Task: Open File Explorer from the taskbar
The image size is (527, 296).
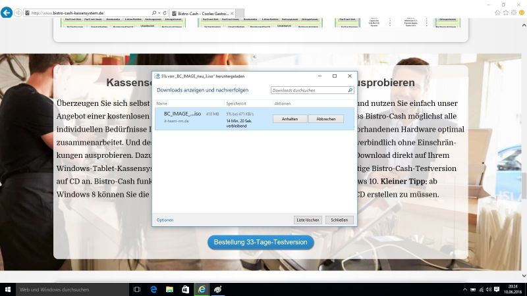Action: (x=169, y=289)
